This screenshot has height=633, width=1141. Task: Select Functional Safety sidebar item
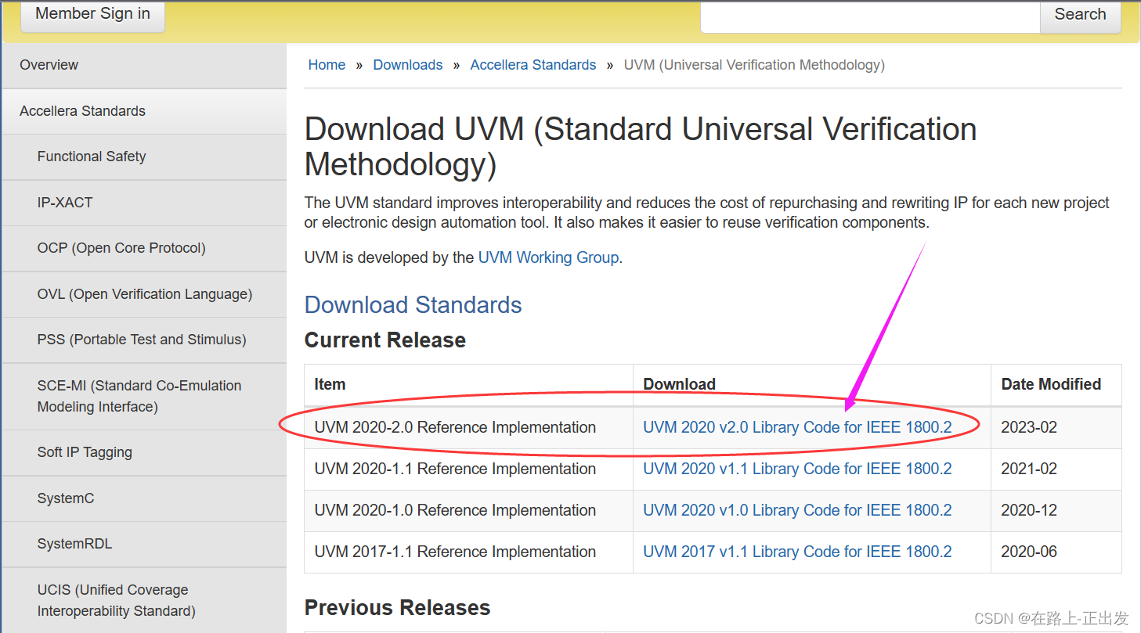coord(144,156)
